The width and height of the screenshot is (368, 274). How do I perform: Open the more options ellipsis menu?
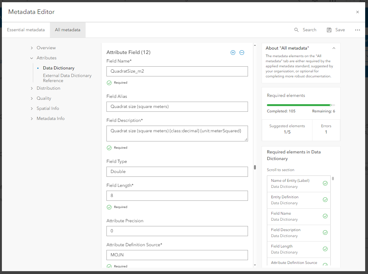[x=358, y=30]
